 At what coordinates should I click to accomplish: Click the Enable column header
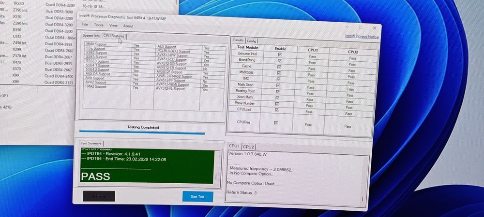pos(280,49)
